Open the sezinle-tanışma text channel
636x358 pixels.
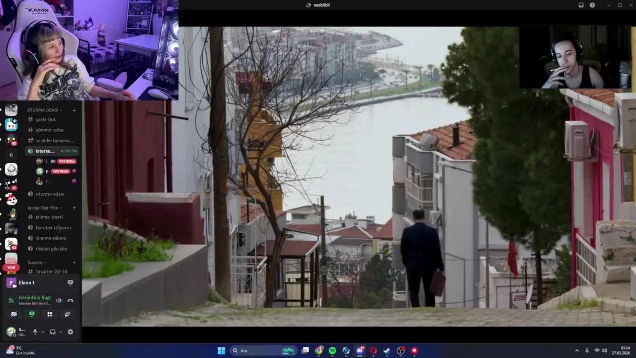click(51, 140)
